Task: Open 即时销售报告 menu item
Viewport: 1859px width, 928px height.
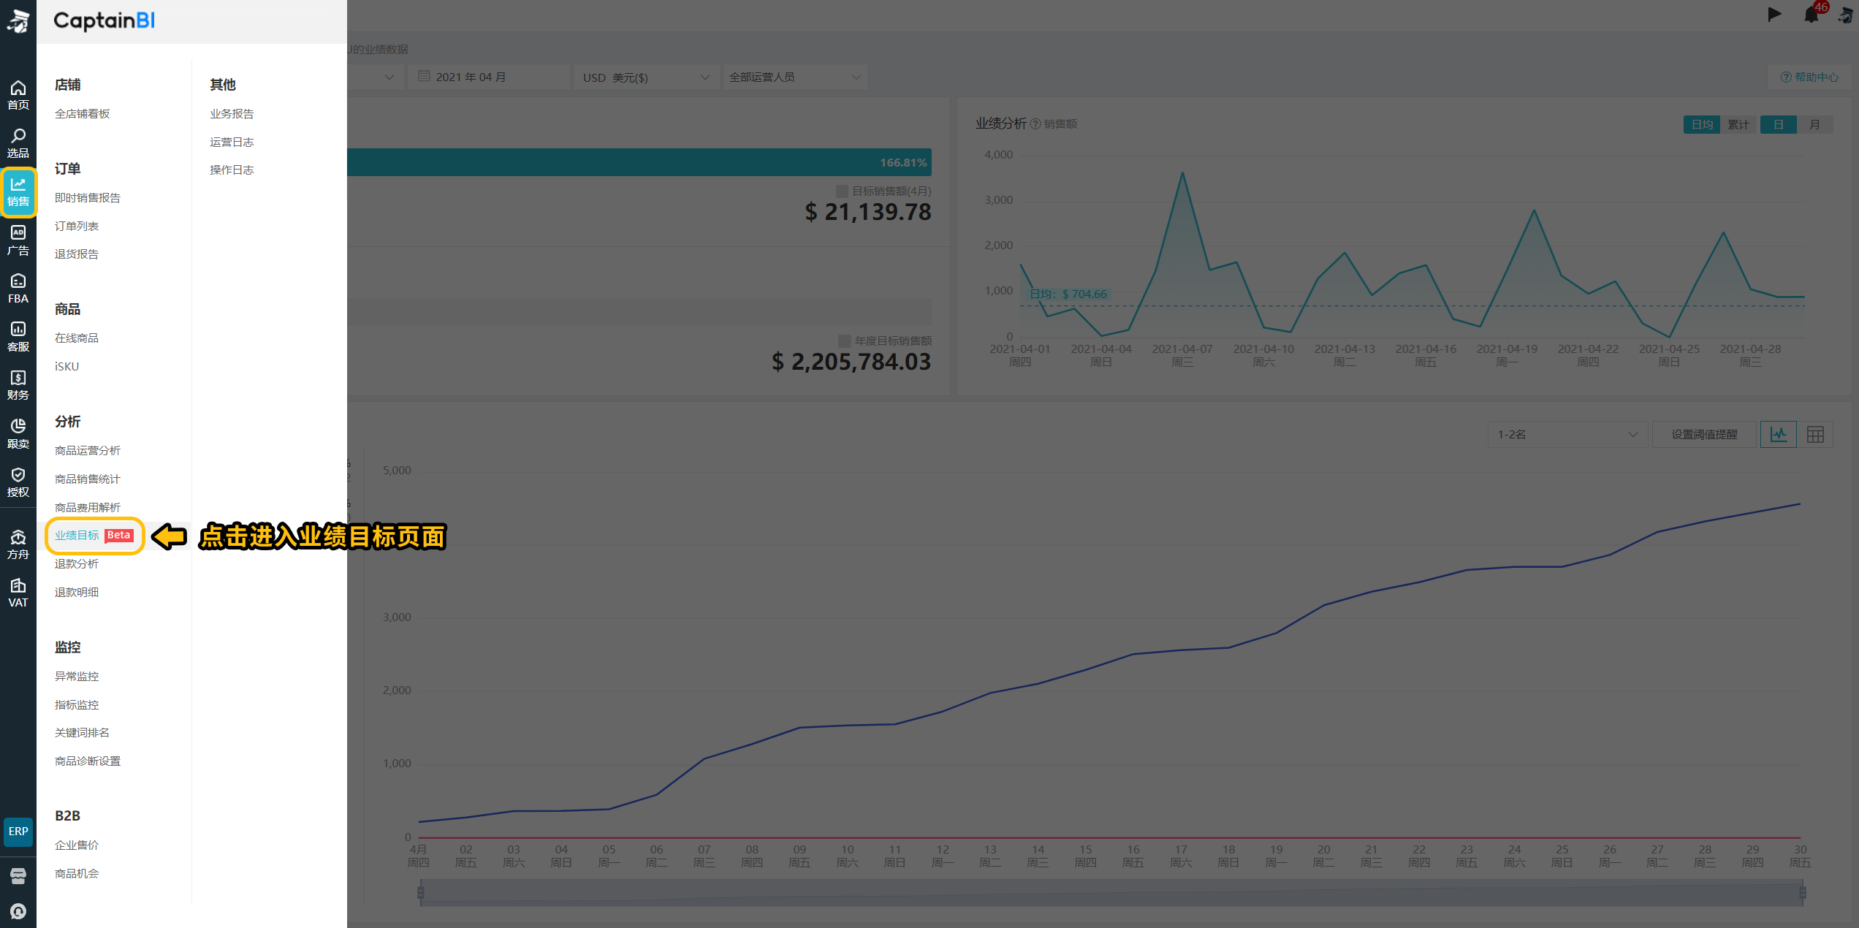Action: 88,198
